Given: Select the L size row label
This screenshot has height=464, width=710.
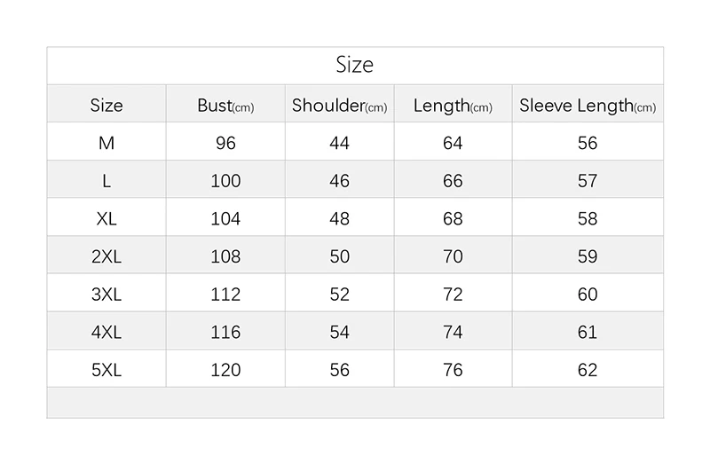Looking at the screenshot, I should [x=106, y=181].
